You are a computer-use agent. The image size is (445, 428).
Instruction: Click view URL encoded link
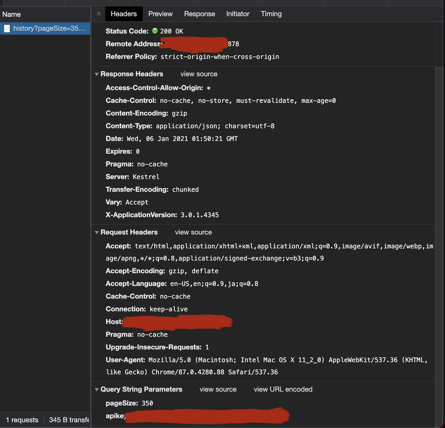pos(283,389)
